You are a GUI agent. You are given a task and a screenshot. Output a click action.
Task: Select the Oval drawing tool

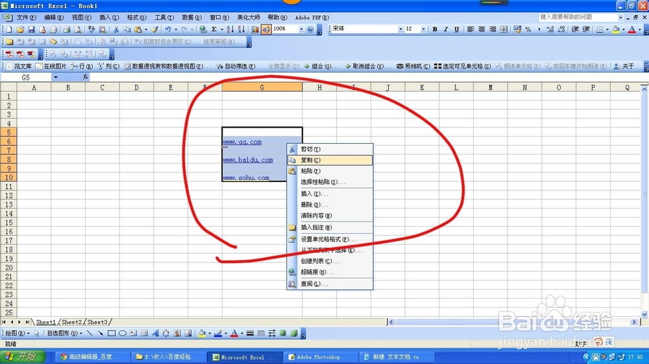[123, 333]
